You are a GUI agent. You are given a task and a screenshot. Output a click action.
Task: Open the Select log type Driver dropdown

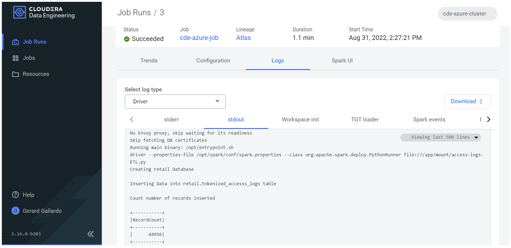click(x=175, y=102)
